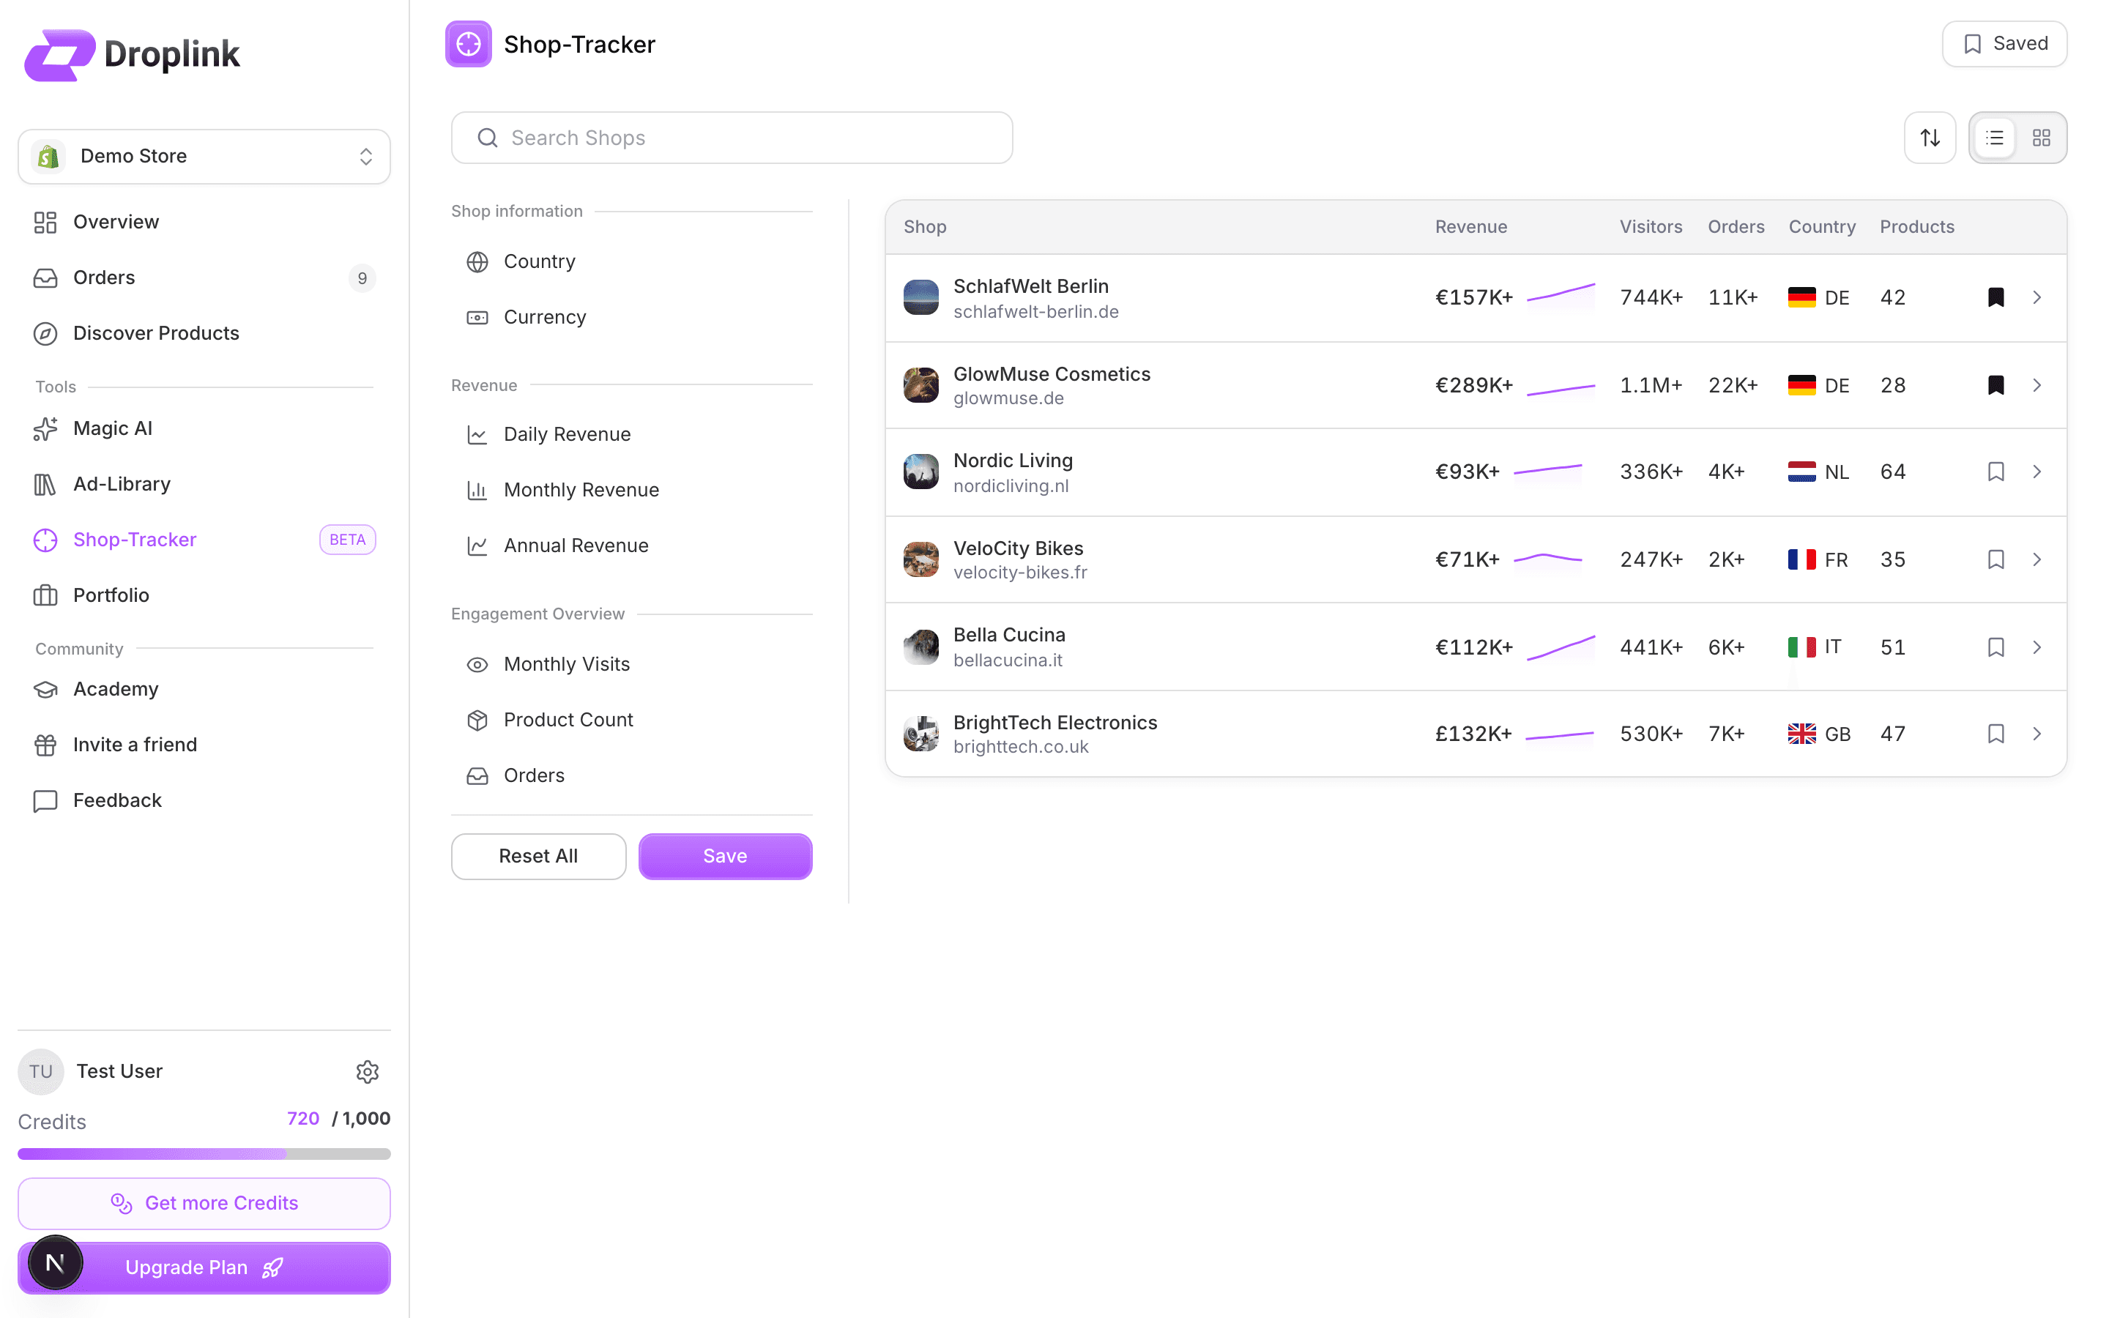
Task: Select the Country filter
Action: [632, 261]
